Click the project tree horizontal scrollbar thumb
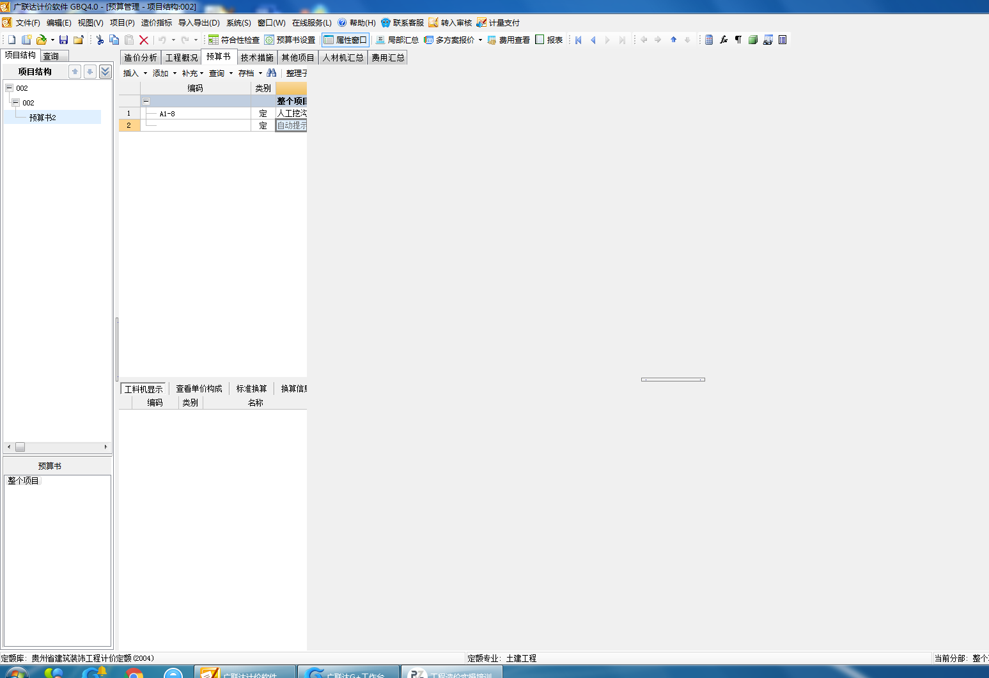The image size is (989, 678). [x=20, y=447]
